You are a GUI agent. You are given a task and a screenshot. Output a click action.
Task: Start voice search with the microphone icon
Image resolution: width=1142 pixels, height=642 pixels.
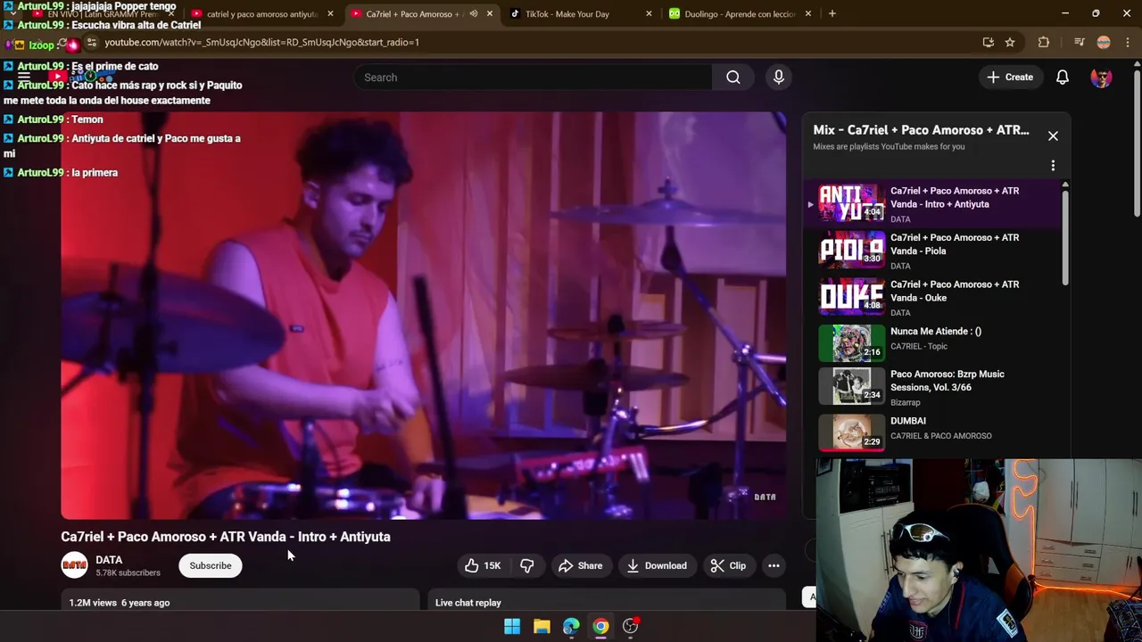coord(779,78)
